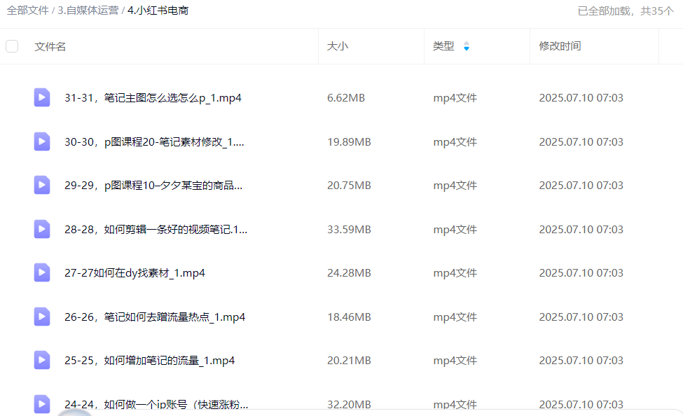Viewport: 683px width, 416px height.
Task: Click video icon for 29-29 p图课程10 file
Action: click(42, 186)
